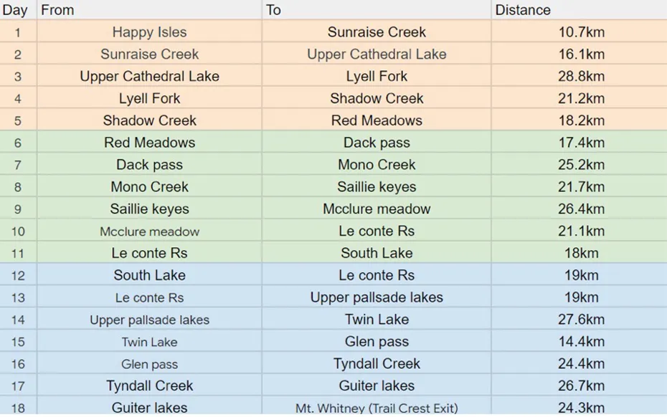Select the Happy Isles cell

(149, 32)
